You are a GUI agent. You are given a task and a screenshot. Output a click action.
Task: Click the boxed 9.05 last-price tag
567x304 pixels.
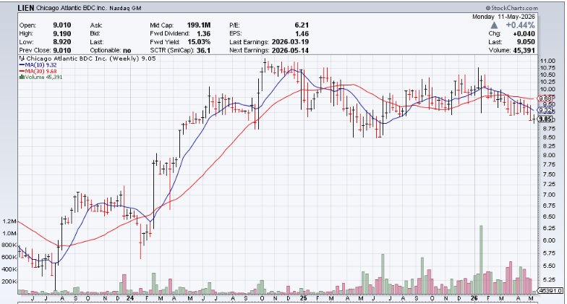[545, 119]
